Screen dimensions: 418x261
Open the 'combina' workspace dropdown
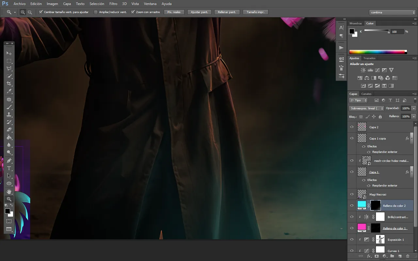[x=393, y=12]
